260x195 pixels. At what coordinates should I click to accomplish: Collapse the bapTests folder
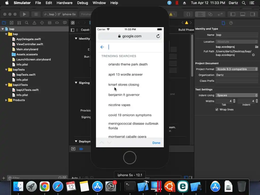tap(6, 70)
